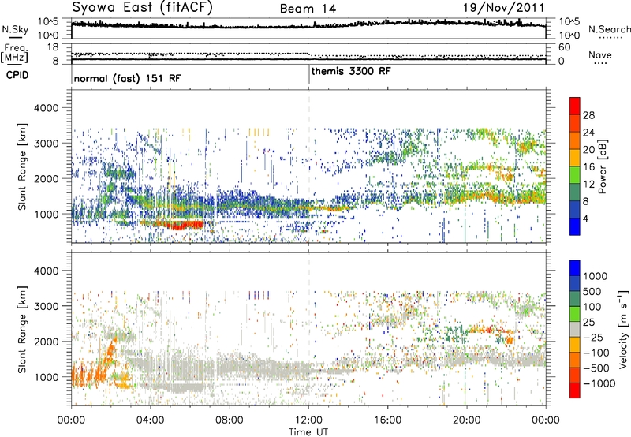Viewport: 631px width, 437px height.
Task: Click the '08:00' time axis label
Action: pos(230,420)
